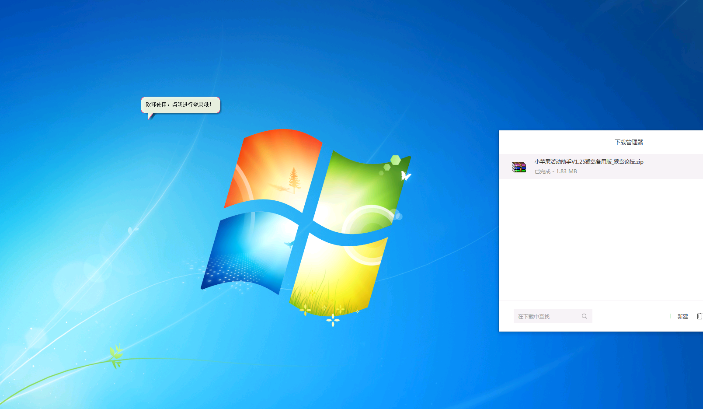This screenshot has width=703, height=409.
Task: Click the magnifier search icon
Action: tap(585, 316)
